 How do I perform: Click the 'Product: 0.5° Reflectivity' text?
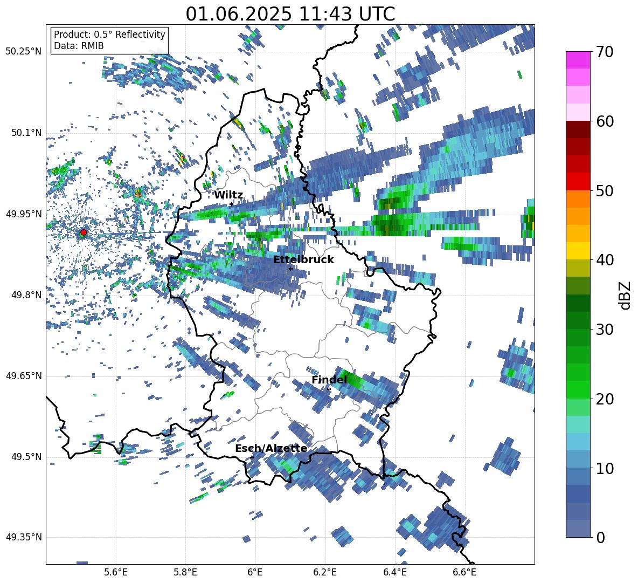(109, 34)
